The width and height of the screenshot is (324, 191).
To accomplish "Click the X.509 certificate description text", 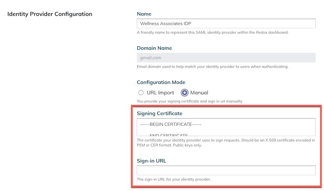I will 226,143.
